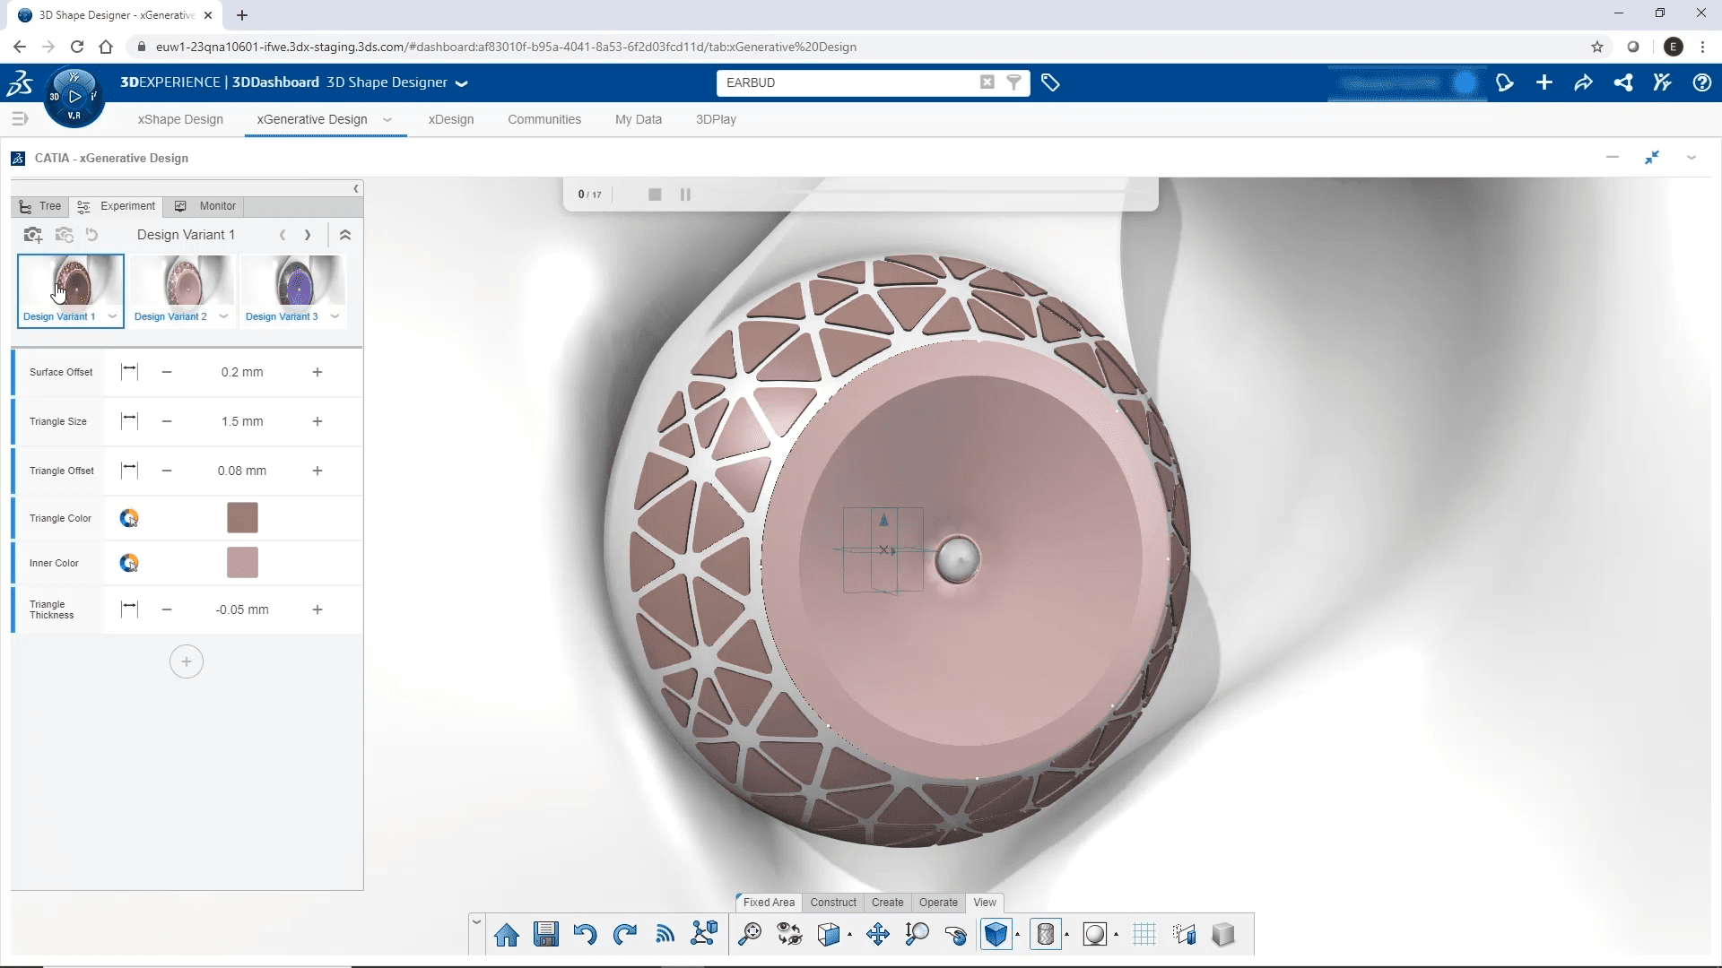Click the Undo icon in toolbar

click(586, 935)
